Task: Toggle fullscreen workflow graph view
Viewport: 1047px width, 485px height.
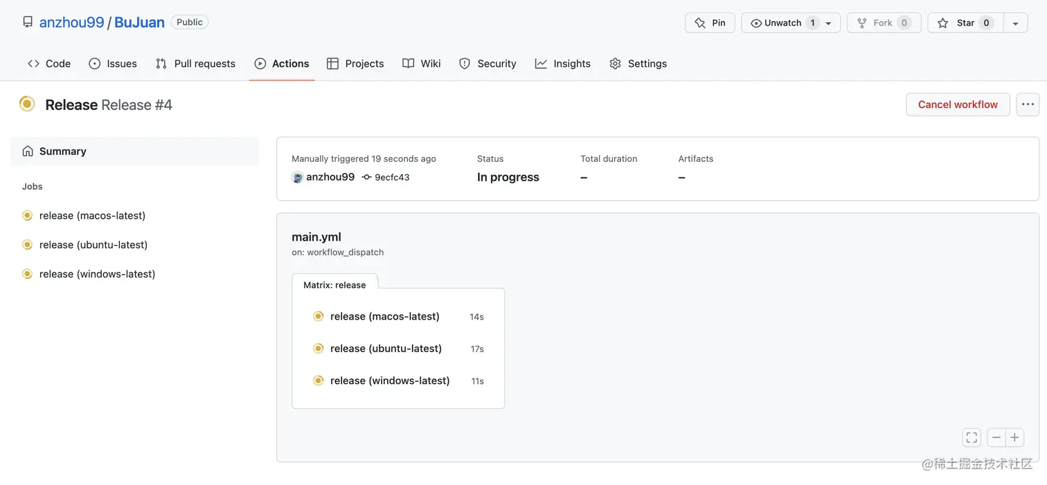Action: point(972,437)
